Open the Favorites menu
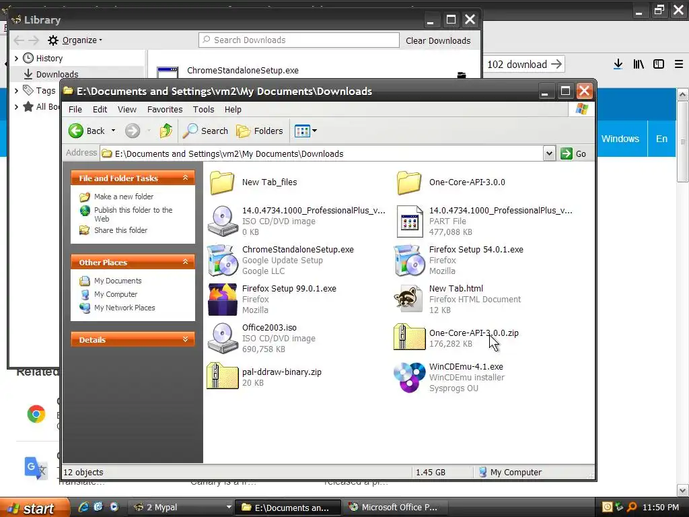The height and width of the screenshot is (517, 689). tap(165, 110)
